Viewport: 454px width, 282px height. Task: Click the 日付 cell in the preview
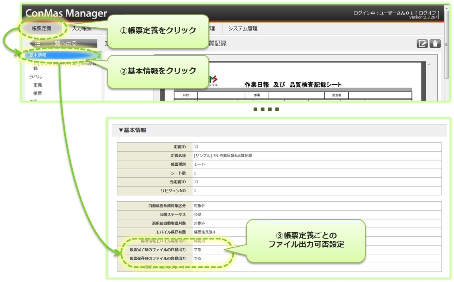click(x=186, y=95)
